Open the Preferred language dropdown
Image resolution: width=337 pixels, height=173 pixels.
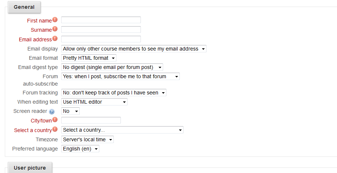pos(80,149)
